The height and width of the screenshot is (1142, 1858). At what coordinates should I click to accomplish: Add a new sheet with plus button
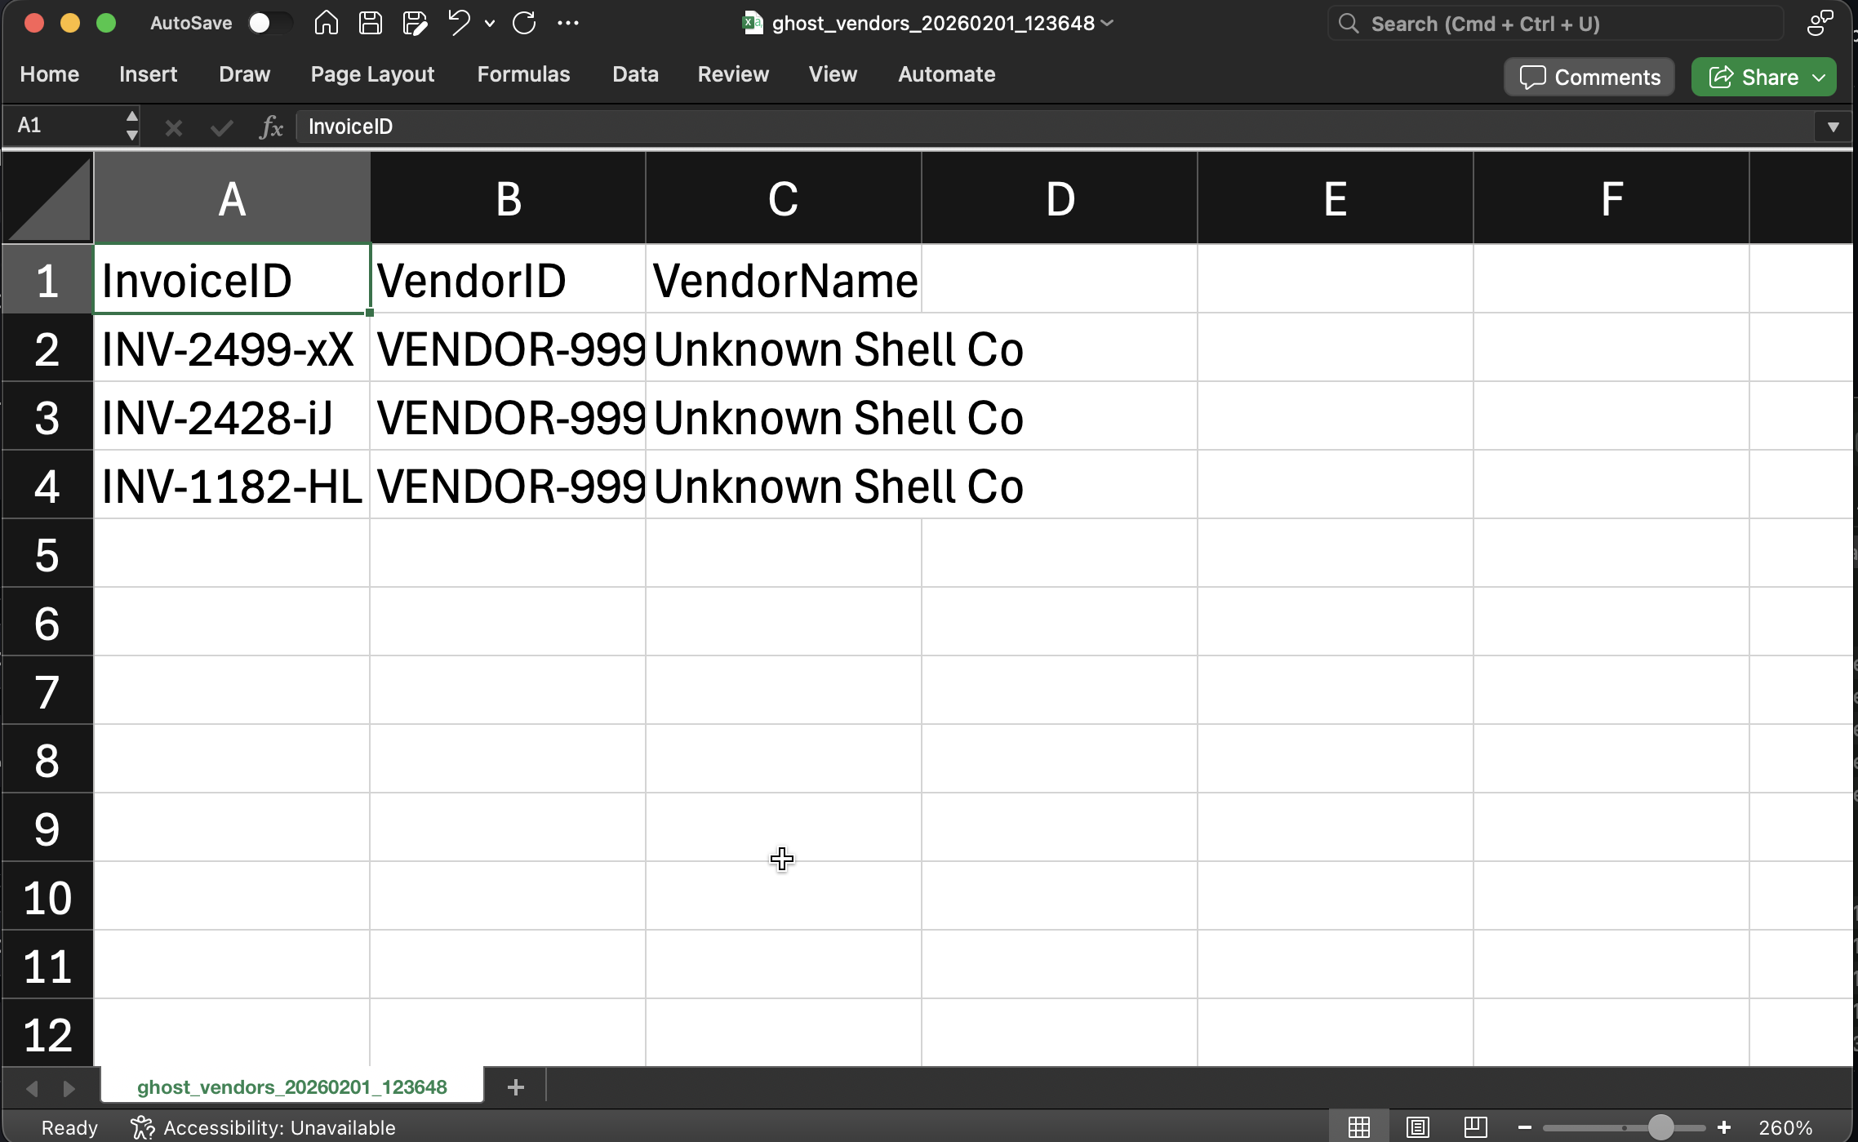515,1087
